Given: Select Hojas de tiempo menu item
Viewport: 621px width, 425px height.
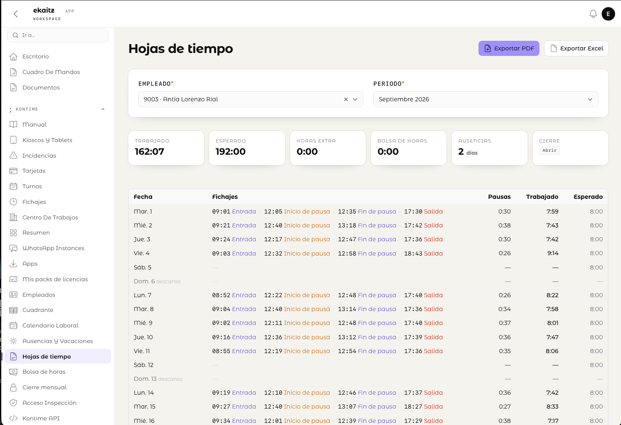Looking at the screenshot, I should 58,356.
